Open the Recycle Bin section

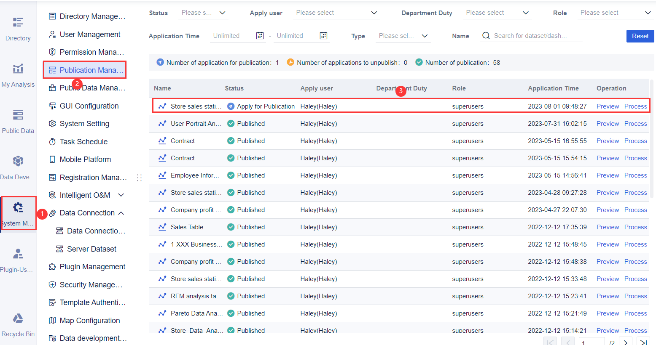[18, 324]
